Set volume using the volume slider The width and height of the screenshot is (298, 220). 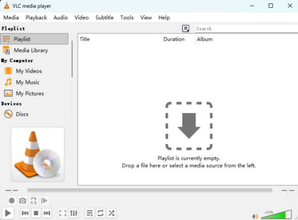(x=276, y=215)
